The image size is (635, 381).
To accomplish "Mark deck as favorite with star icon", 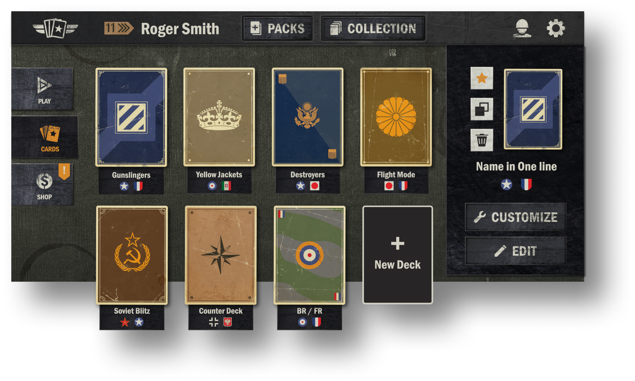I will (x=482, y=78).
